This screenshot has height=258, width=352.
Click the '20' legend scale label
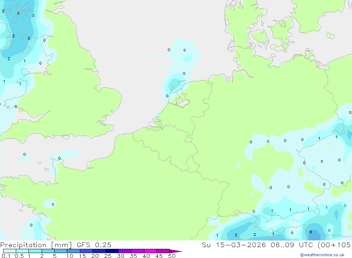tap(95, 256)
